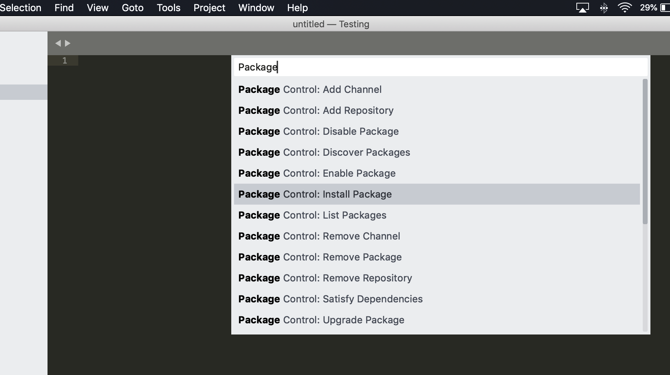The image size is (670, 375).
Task: Select Package Control: Satisfy Dependencies
Action: (330, 299)
